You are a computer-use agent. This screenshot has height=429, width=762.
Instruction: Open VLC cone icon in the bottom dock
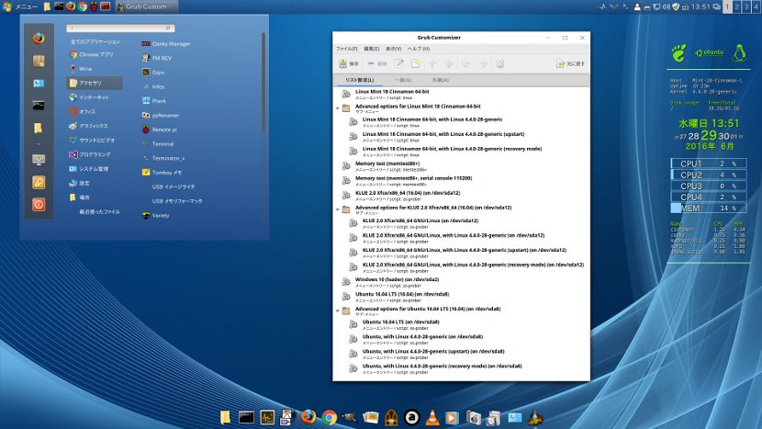point(432,417)
